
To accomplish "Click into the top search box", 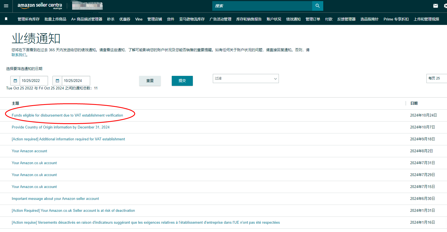I will pos(262,6).
